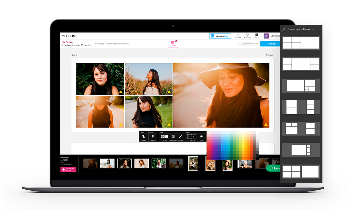Close the Layouts panel with X
This screenshot has width=361, height=210.
[284, 29]
